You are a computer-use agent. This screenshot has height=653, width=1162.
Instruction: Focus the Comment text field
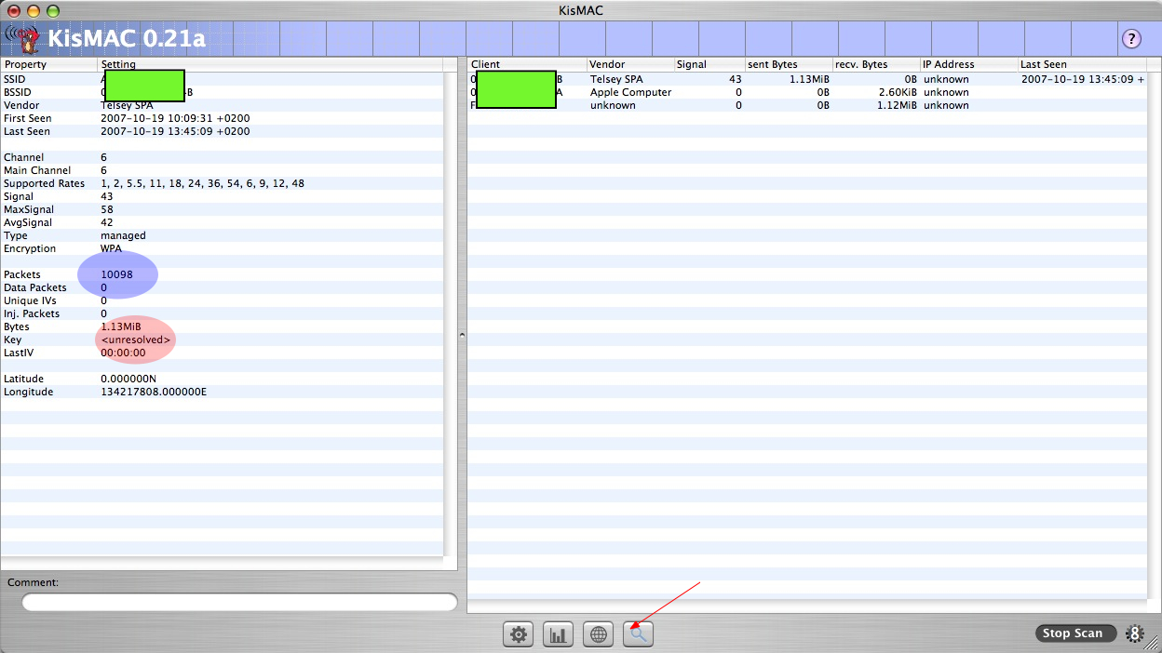coord(240,602)
